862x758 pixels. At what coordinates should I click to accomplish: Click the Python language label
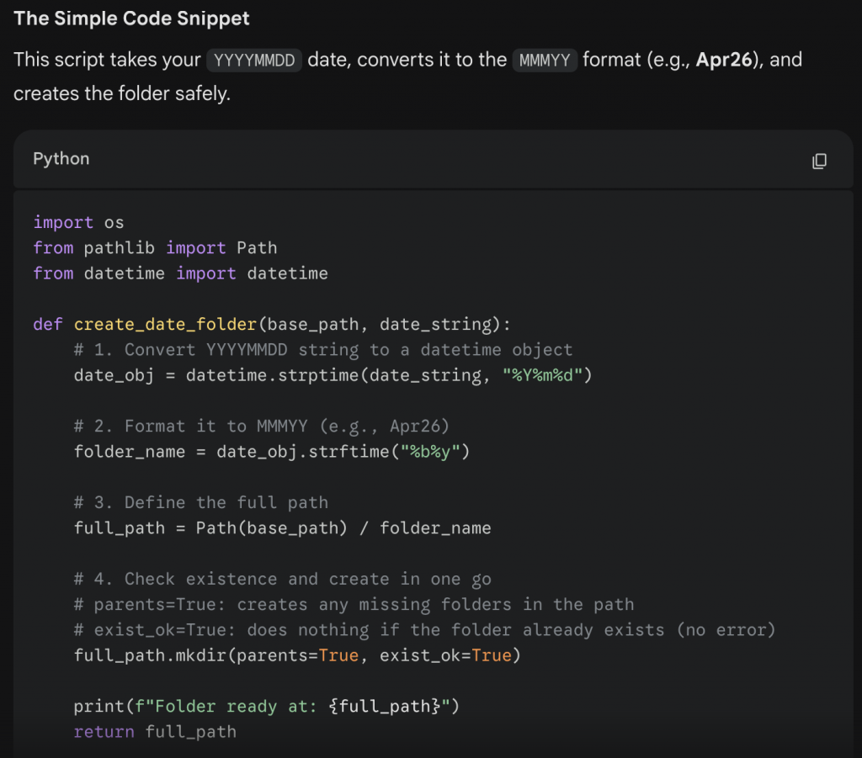tap(61, 159)
